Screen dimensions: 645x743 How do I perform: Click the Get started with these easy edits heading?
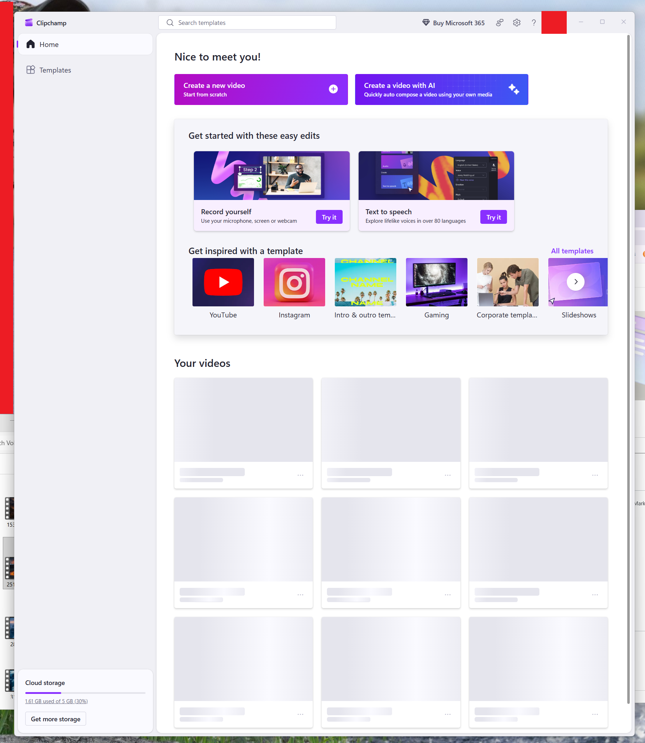254,136
